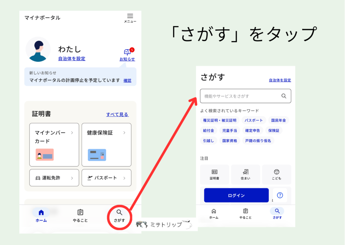Open the hamburger メニュー icon at top right
Screen dimensions: 345x245
coord(129,16)
